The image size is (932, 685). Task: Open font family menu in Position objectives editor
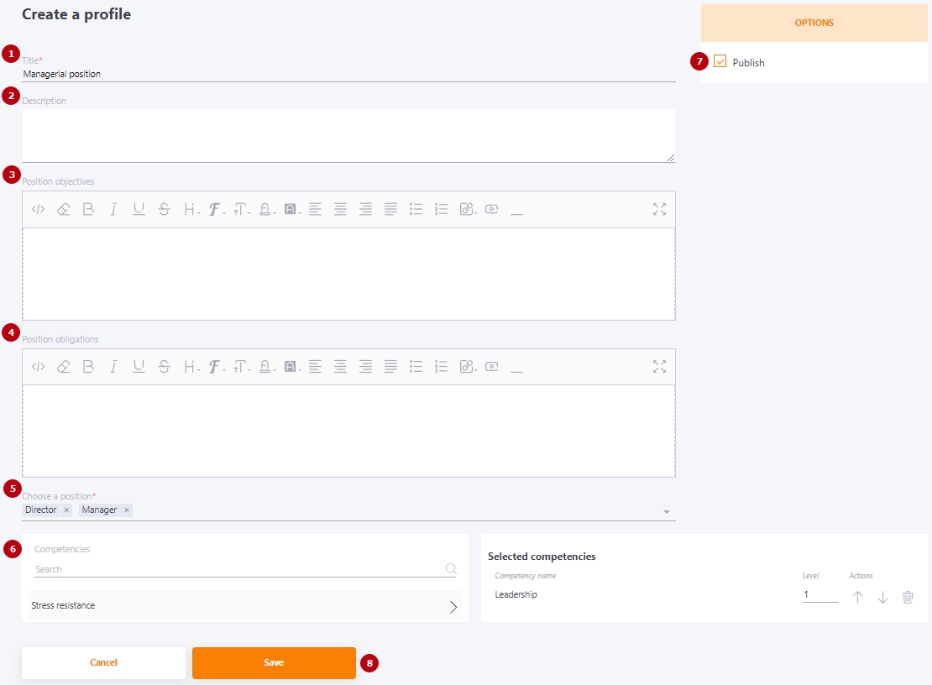click(x=217, y=209)
